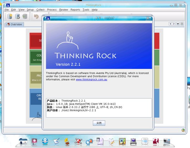Click the third database icon in the toolbar
This screenshot has height=148, width=190.
(x=24, y=17)
